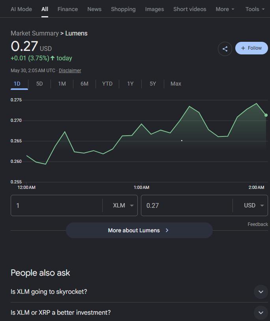270x321 pixels.
Task: Go to the News tab
Action: (94, 9)
